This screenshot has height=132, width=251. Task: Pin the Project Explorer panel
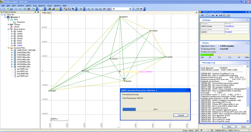click(35, 12)
